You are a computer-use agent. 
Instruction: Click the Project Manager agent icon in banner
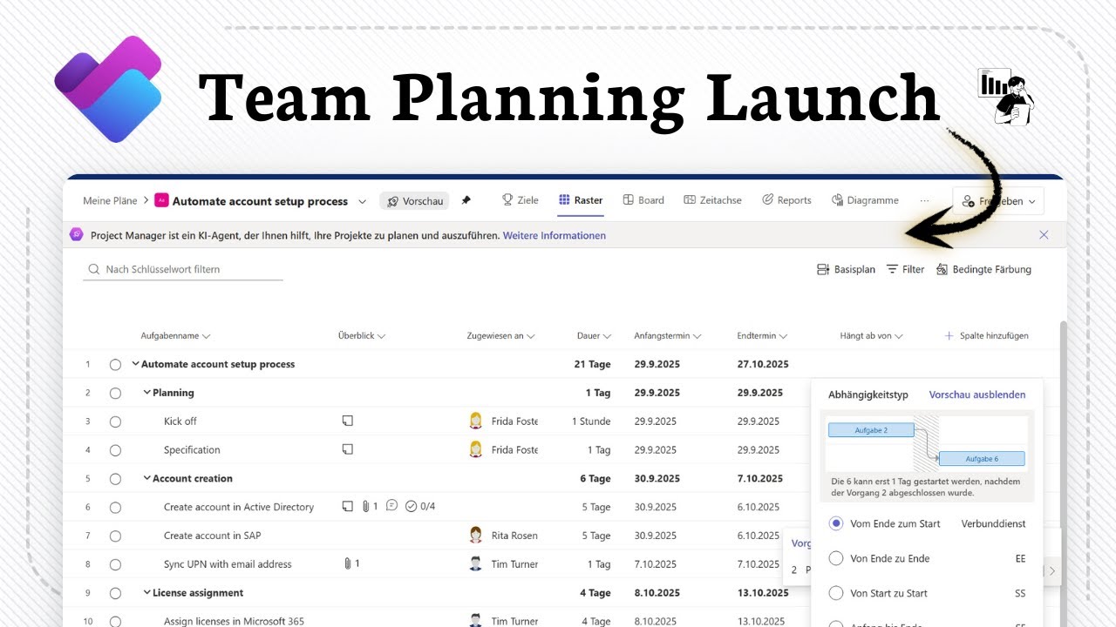[77, 235]
